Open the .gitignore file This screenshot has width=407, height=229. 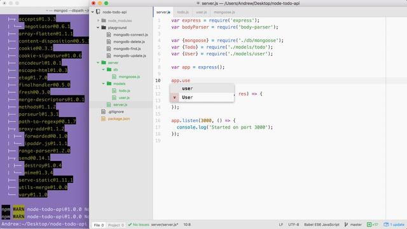pos(116,112)
